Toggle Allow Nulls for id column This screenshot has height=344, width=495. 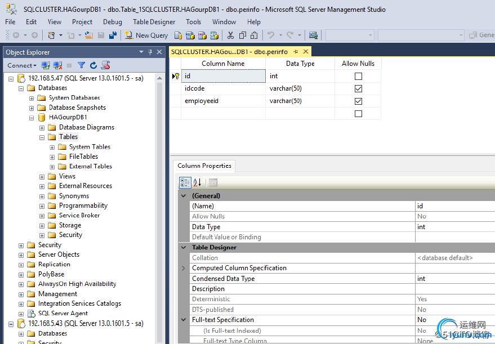pyautogui.click(x=358, y=76)
